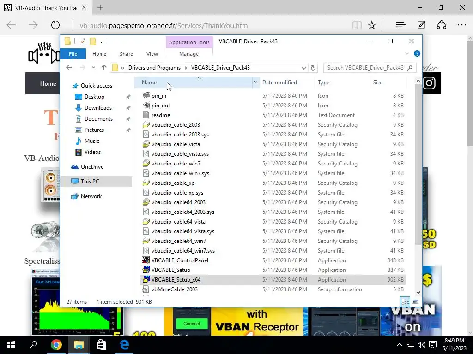The width and height of the screenshot is (473, 354).
Task: Open Edge more actions menu
Action: point(462,25)
